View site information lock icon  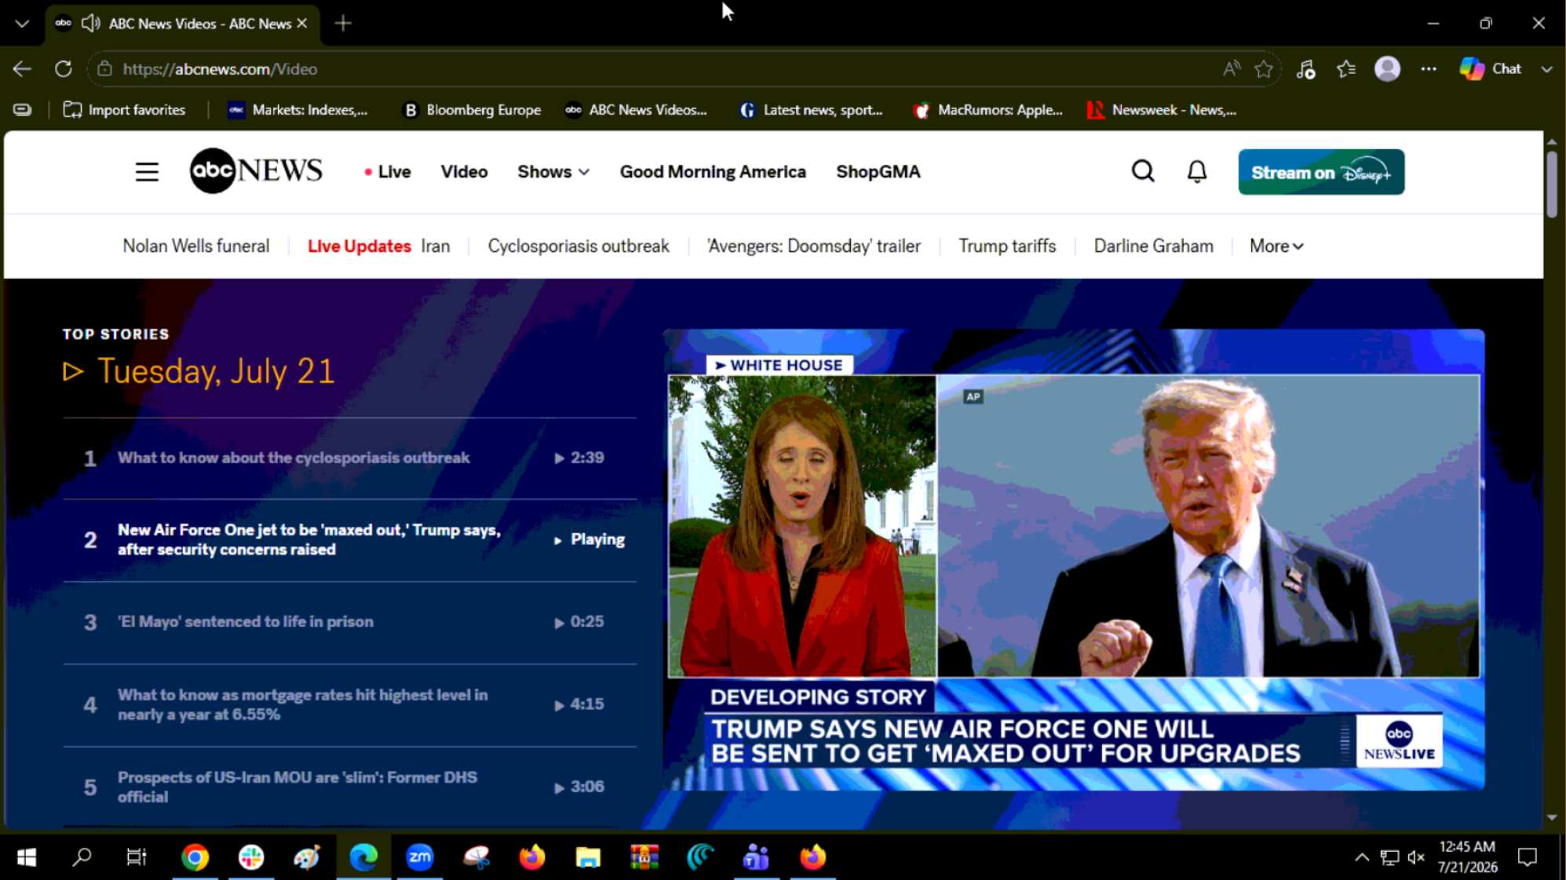point(104,69)
